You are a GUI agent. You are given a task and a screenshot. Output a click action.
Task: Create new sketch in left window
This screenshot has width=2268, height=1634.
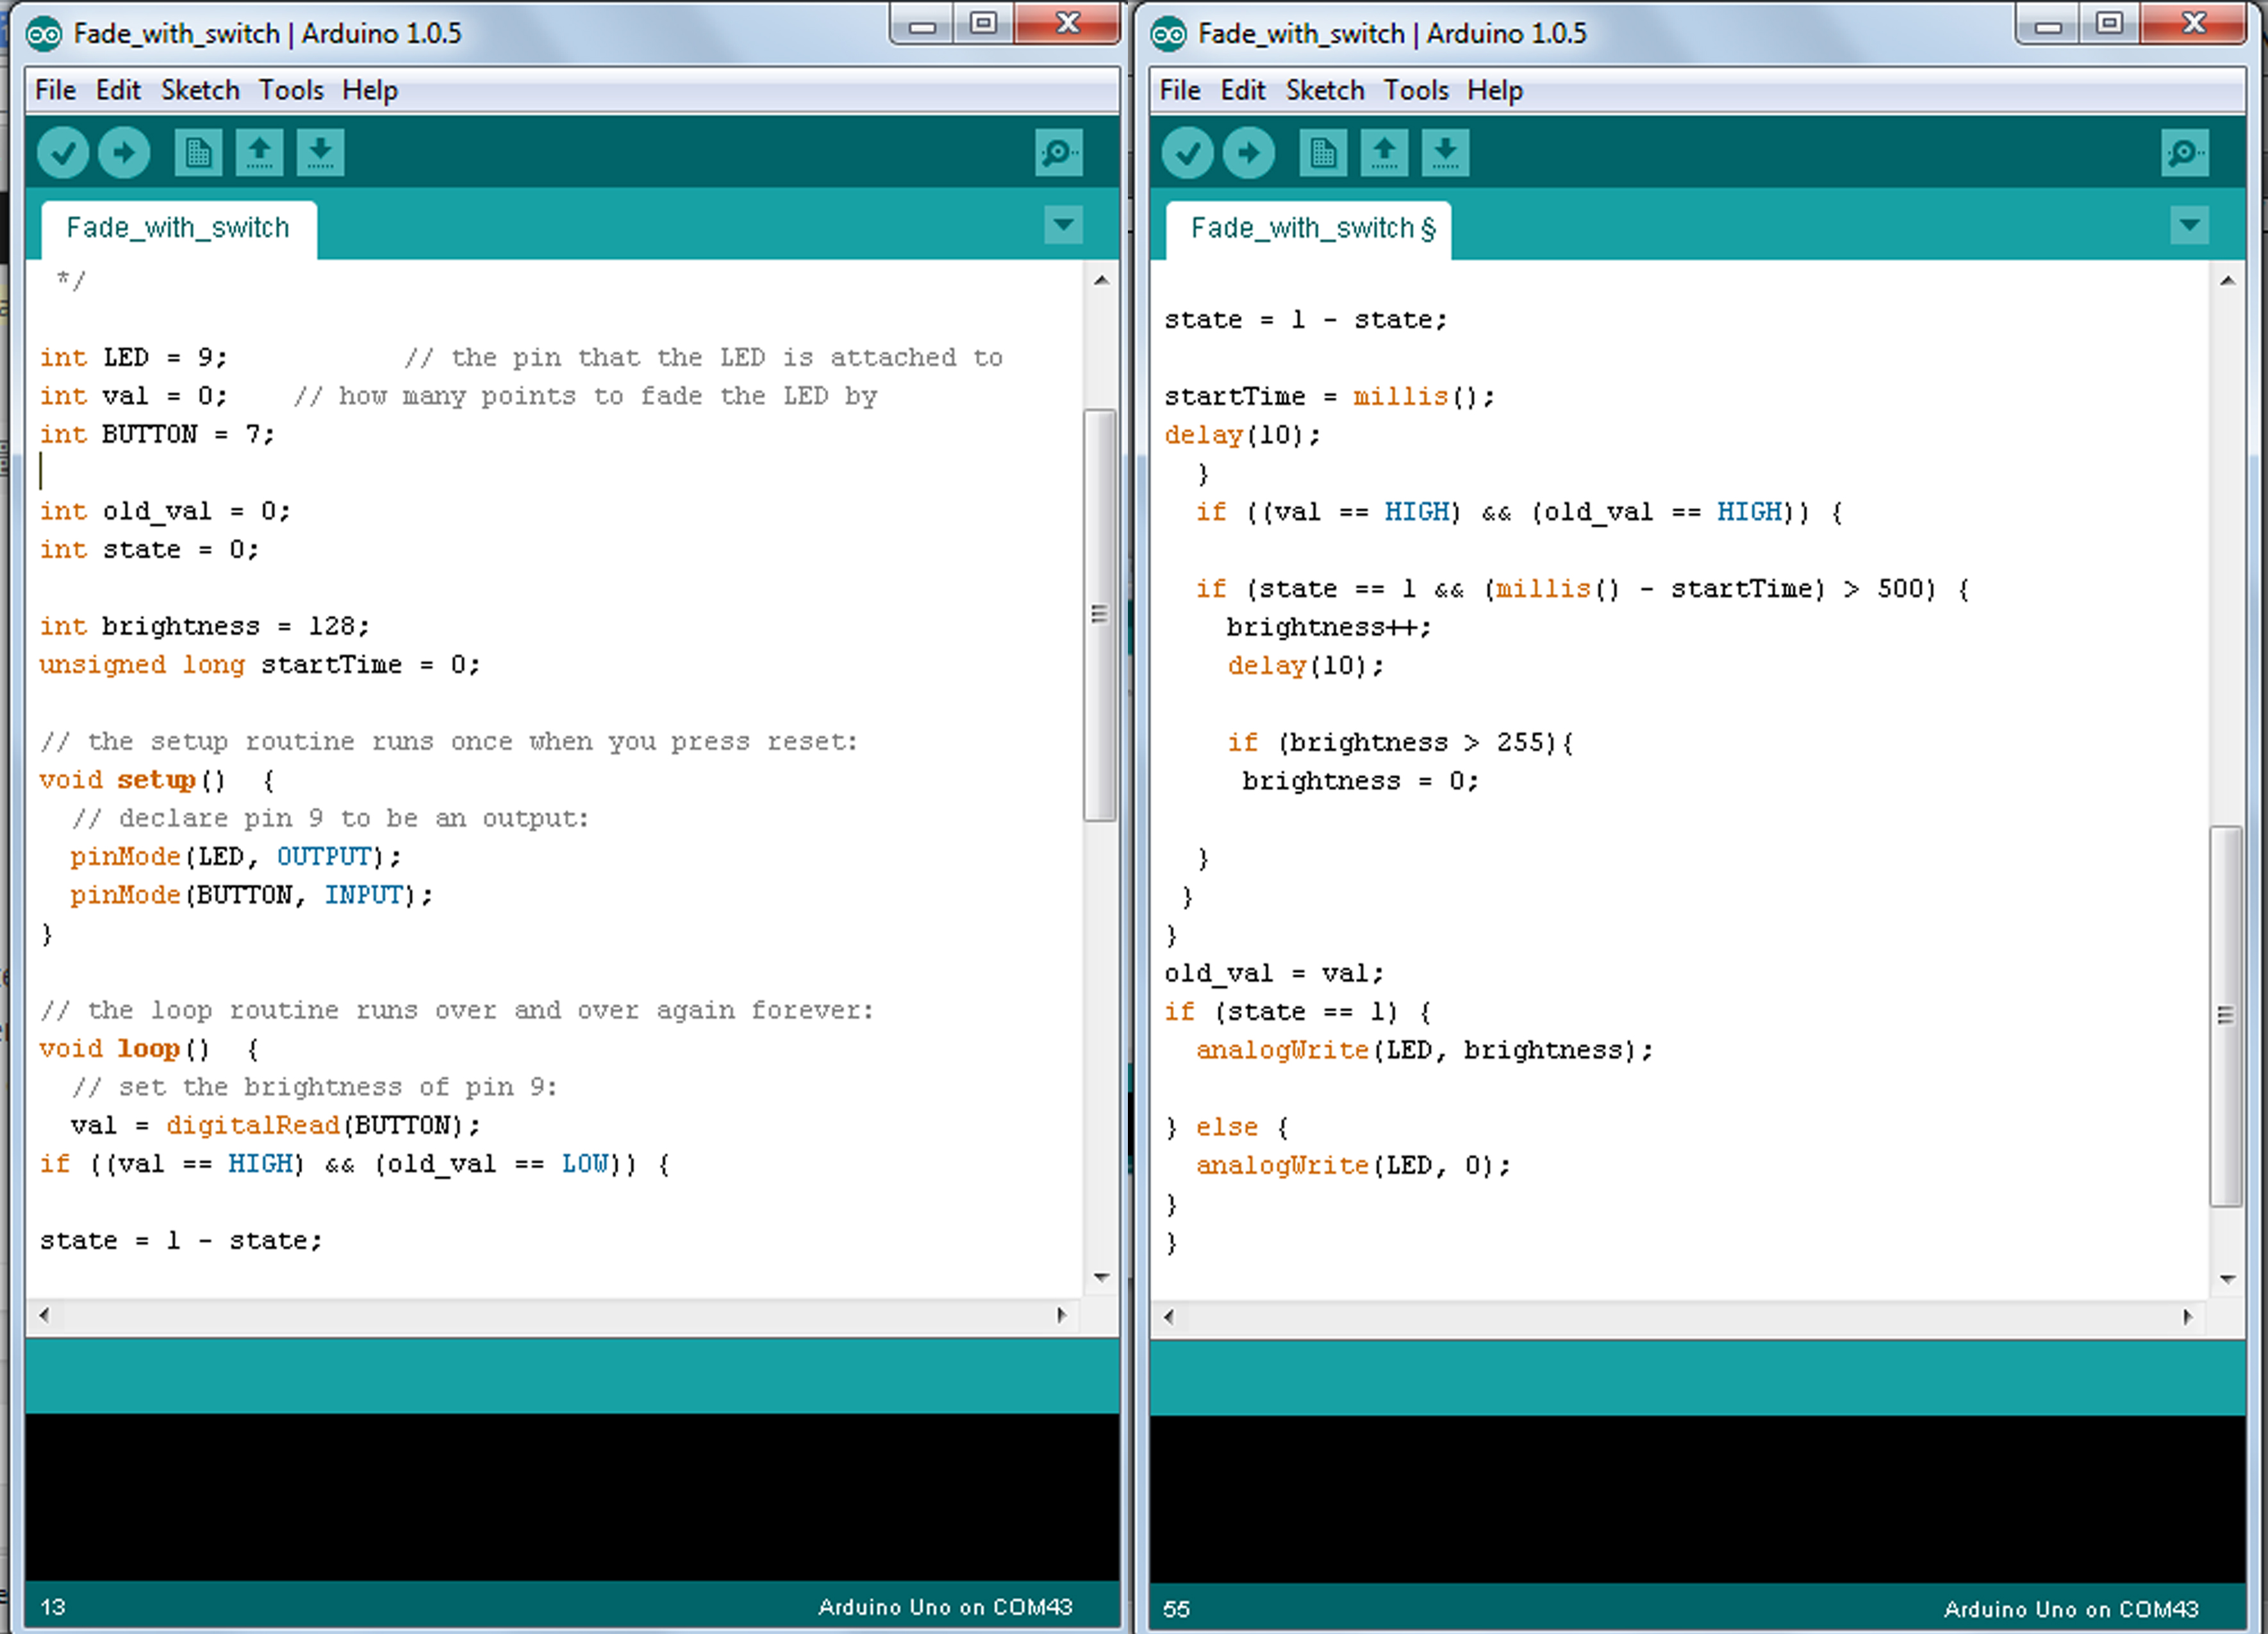point(198,153)
